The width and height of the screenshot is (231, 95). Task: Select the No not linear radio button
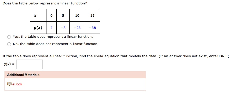(x=9, y=44)
